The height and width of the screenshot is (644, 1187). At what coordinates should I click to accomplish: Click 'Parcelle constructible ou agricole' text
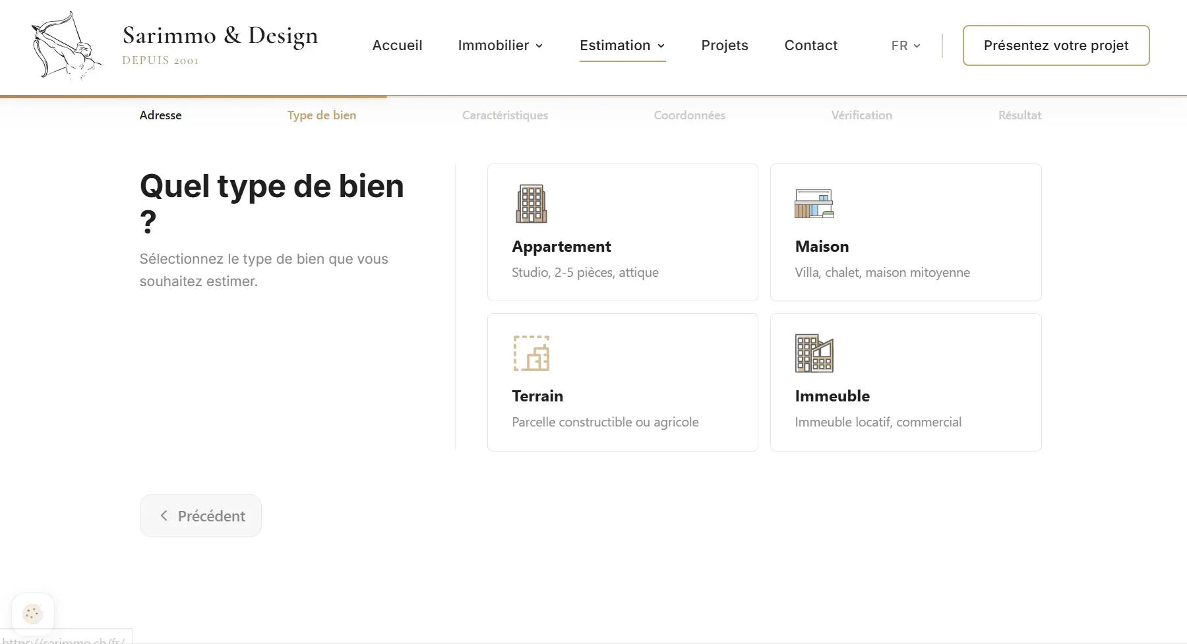click(x=605, y=422)
